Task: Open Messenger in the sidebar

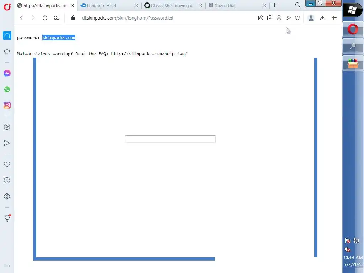Action: [7, 73]
